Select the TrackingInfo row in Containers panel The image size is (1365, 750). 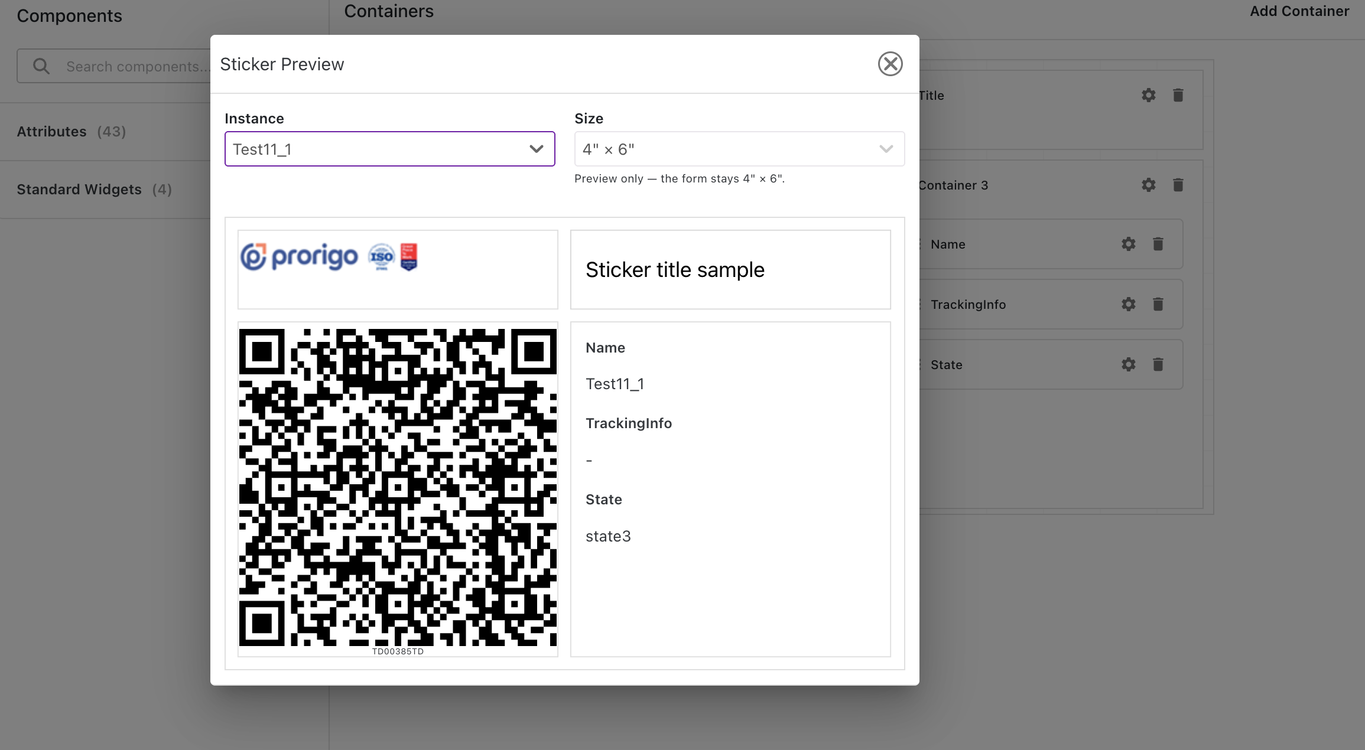[x=1051, y=304]
